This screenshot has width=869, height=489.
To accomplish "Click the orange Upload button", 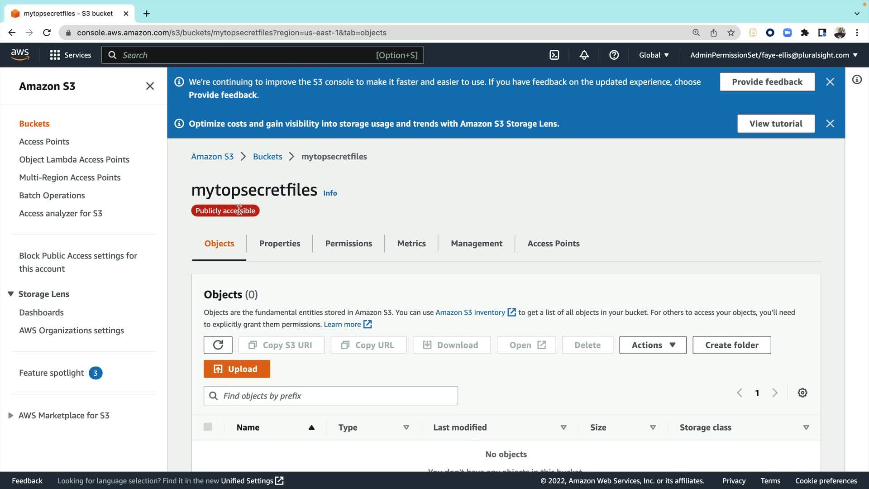I will click(237, 369).
